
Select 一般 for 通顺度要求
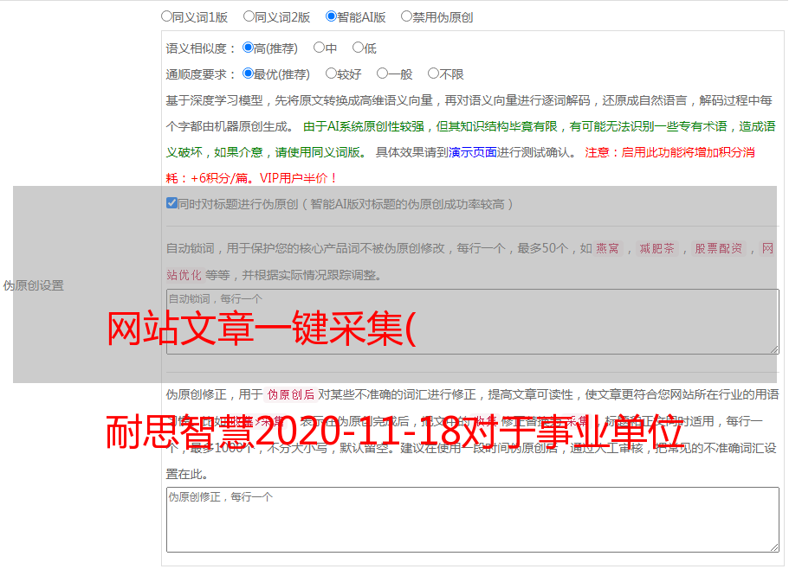382,74
